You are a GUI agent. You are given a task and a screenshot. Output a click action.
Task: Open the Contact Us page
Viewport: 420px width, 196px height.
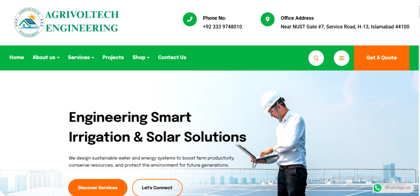[x=172, y=57]
